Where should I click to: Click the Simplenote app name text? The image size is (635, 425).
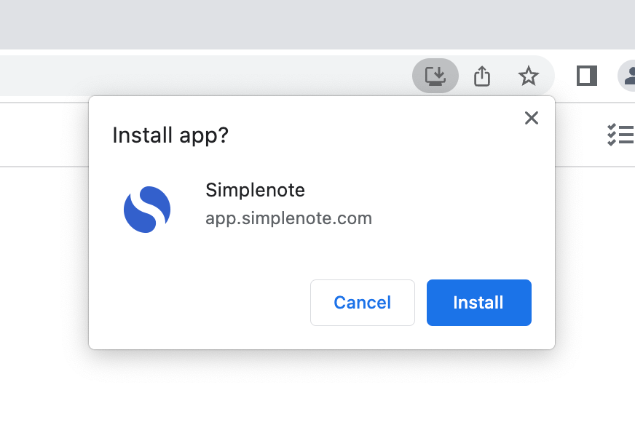pos(255,191)
